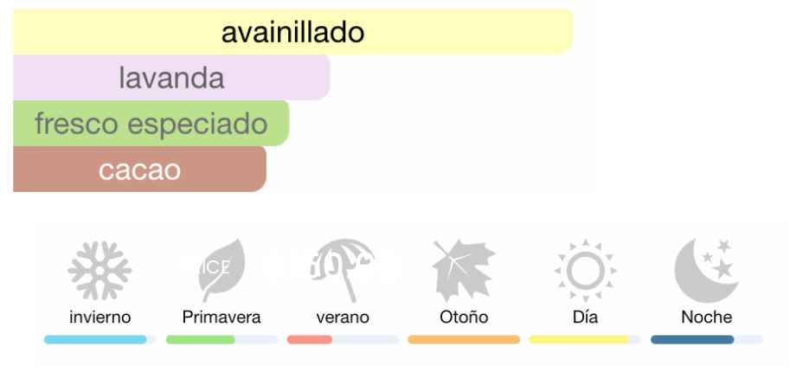Screen dimensions: 790x379
Task: Select the lavanda accord bar
Action: point(171,78)
